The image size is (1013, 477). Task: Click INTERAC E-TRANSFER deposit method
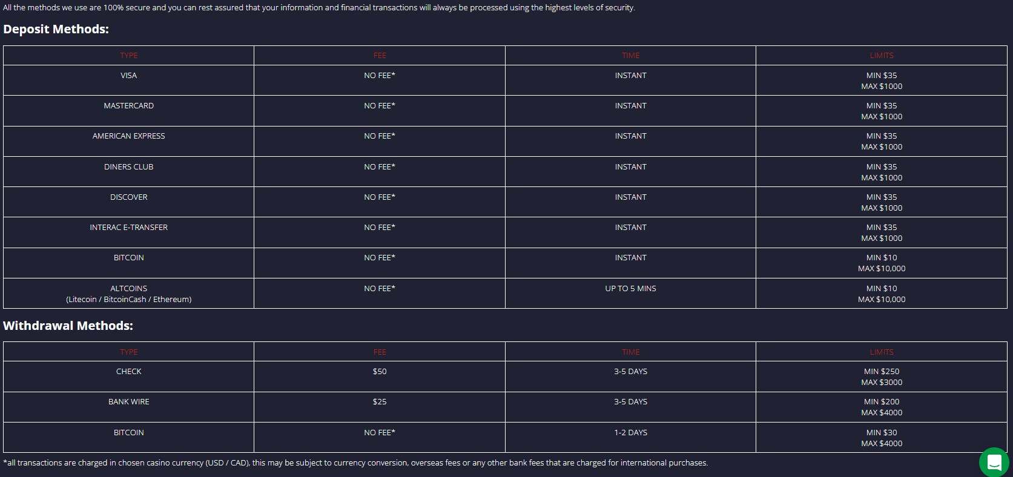(x=128, y=228)
